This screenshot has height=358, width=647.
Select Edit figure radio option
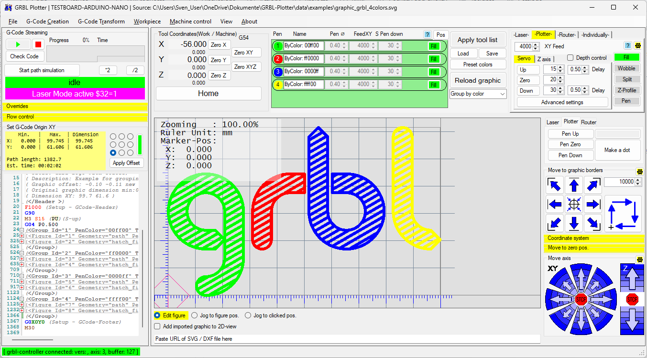pyautogui.click(x=157, y=315)
